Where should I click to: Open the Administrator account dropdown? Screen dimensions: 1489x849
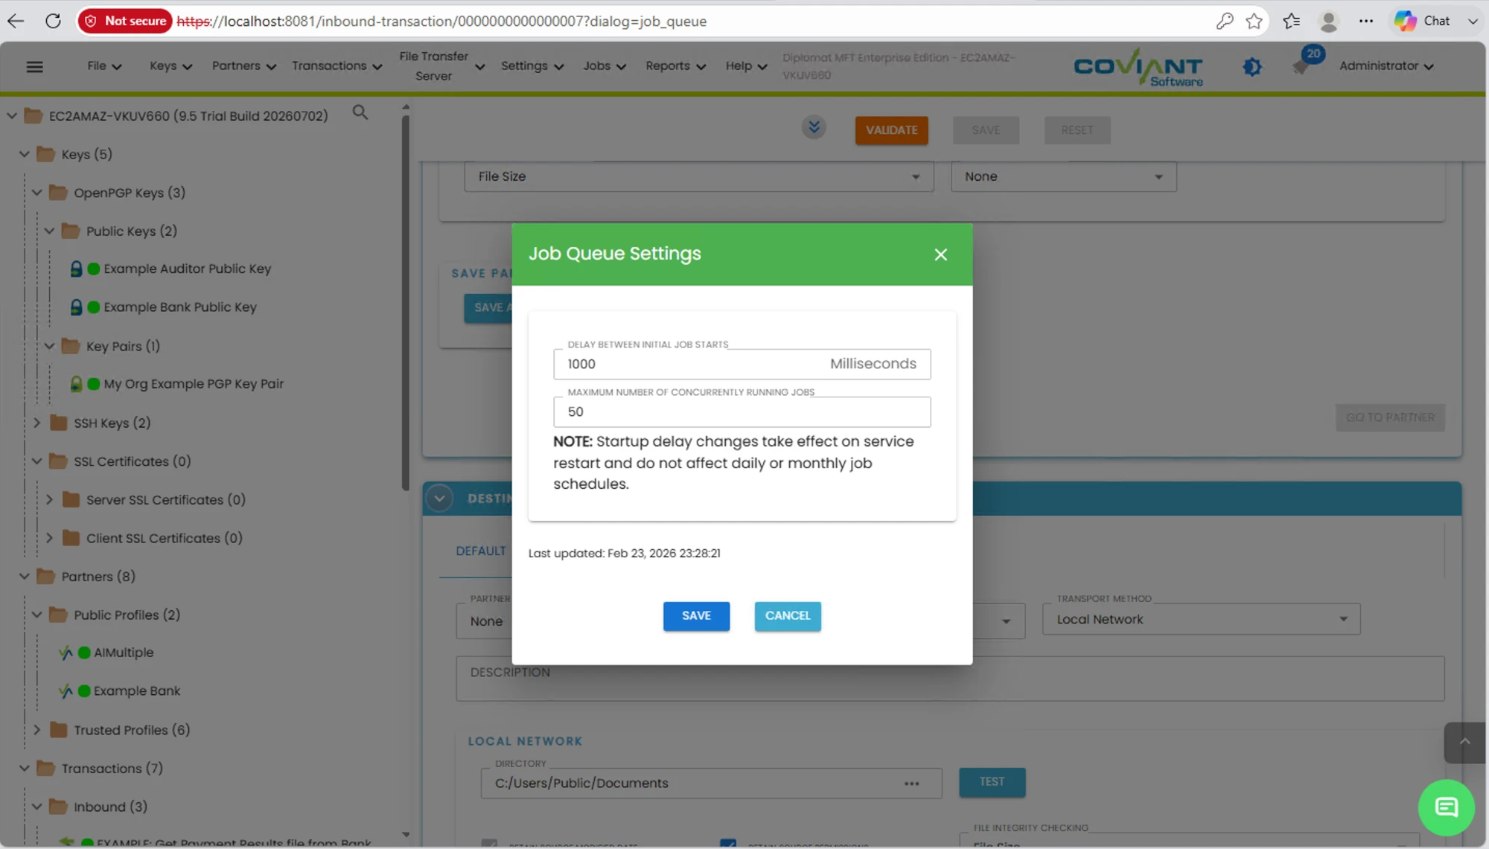pos(1386,66)
